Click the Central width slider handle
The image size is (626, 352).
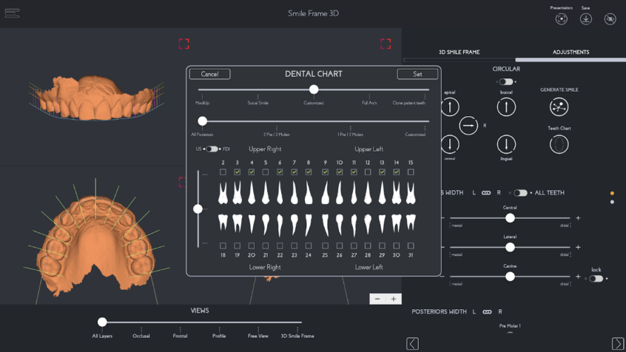tap(510, 218)
